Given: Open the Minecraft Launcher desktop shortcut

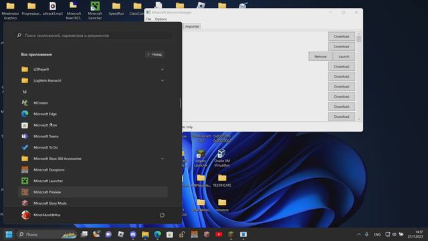Looking at the screenshot, I should pos(95,11).
